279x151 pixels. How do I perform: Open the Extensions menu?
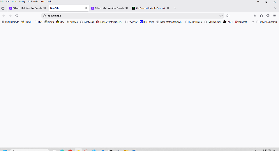coord(262,16)
